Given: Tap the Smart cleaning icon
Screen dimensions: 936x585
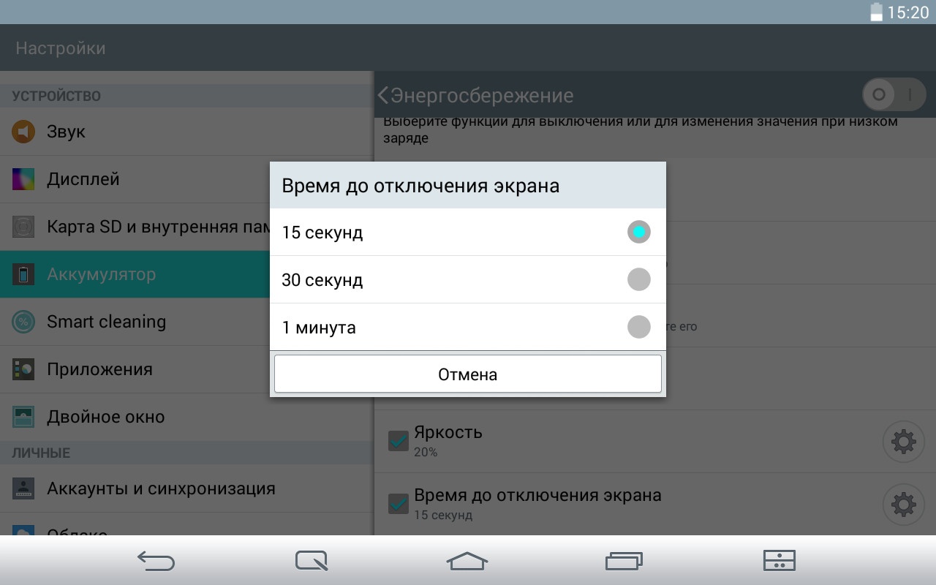Looking at the screenshot, I should coord(23,322).
